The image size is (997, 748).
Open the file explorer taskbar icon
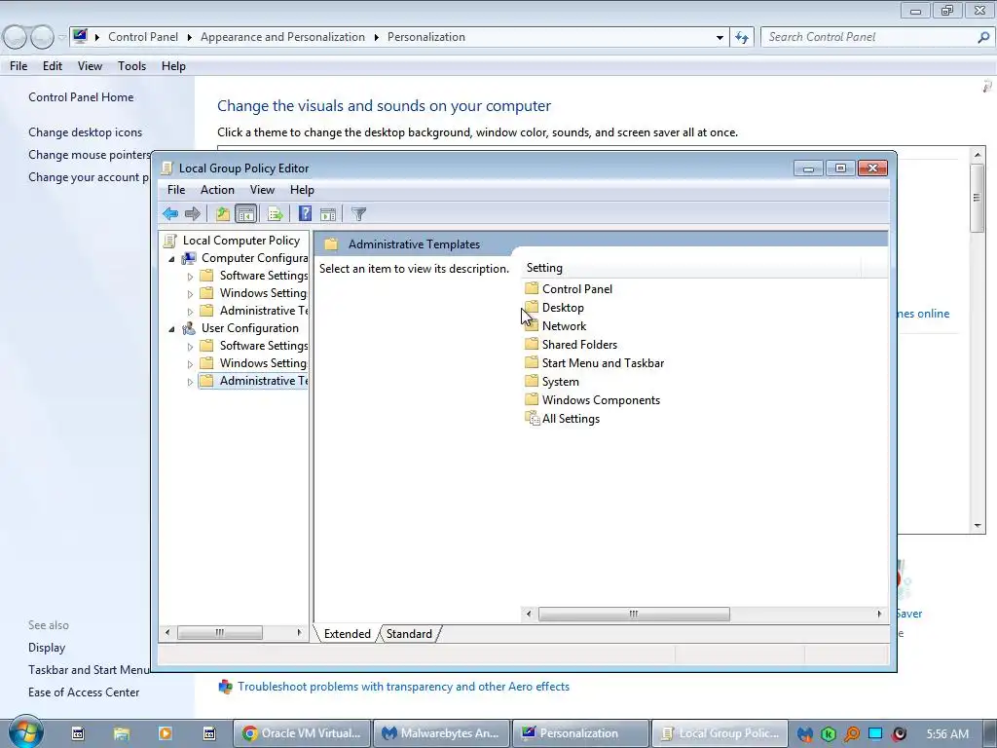click(x=121, y=733)
